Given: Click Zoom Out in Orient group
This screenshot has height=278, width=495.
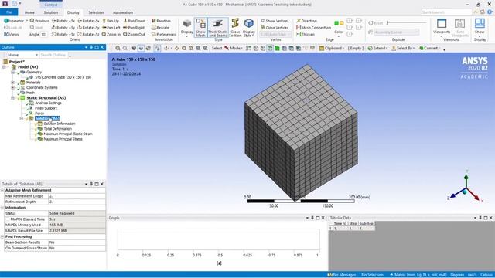Looking at the screenshot, I should 134,34.
